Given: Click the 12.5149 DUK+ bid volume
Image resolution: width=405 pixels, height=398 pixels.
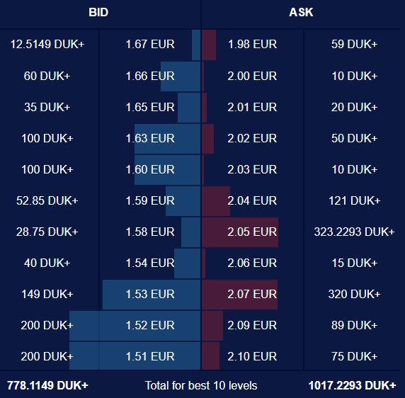Looking at the screenshot, I should point(47,44).
